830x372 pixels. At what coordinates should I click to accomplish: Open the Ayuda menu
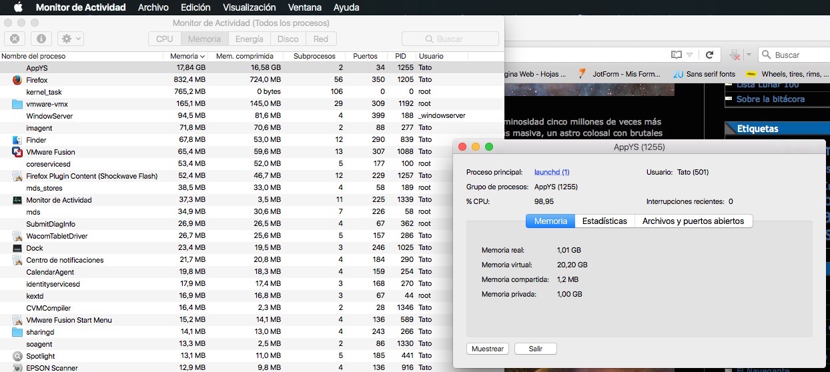(x=346, y=7)
